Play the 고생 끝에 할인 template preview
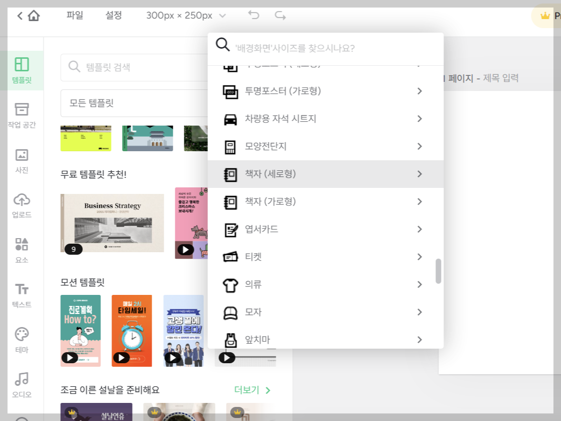Viewport: 561px width, 421px height. (173, 358)
